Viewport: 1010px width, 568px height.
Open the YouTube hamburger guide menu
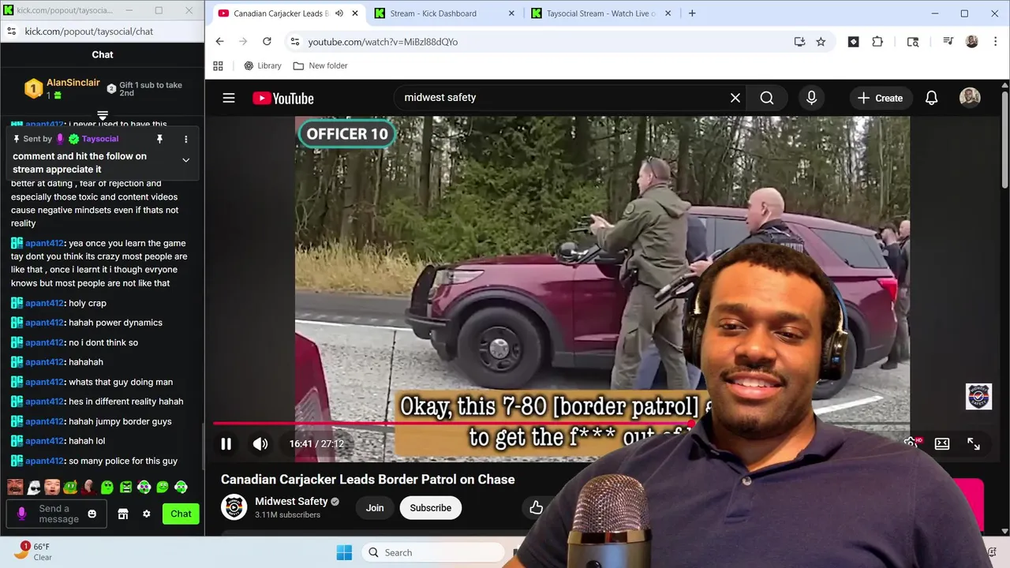[x=229, y=98]
